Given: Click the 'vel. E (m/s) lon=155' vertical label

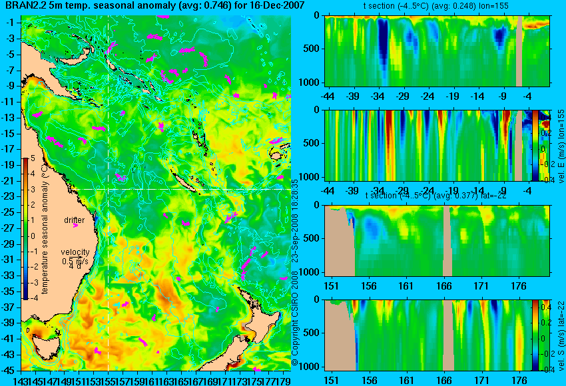Looking at the screenshot, I should [x=561, y=146].
